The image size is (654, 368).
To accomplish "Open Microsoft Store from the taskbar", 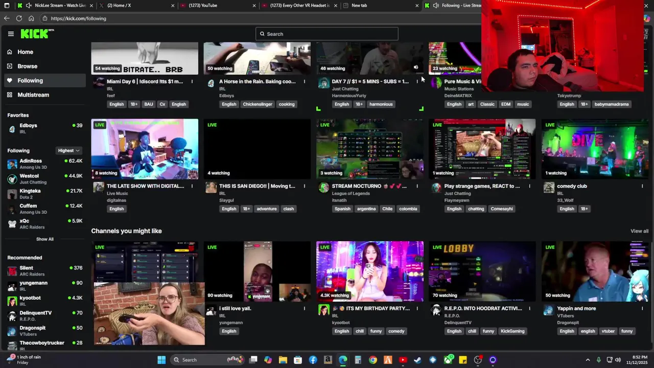I will 298,360.
